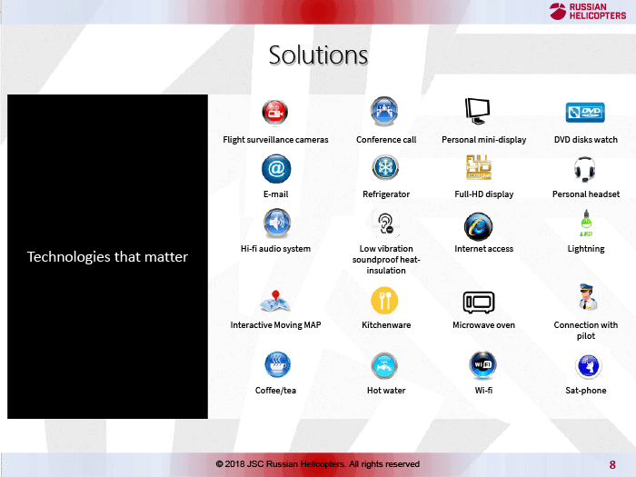The height and width of the screenshot is (477, 636).
Task: Select the Conference call icon
Action: (x=384, y=112)
